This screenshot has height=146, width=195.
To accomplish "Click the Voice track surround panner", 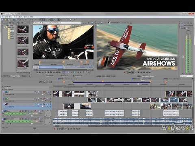I will (48, 114).
